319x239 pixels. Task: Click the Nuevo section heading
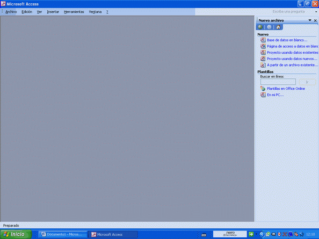tap(263, 34)
